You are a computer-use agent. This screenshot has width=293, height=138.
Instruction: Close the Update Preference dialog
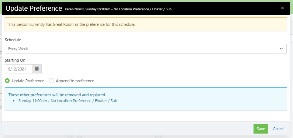282,8
